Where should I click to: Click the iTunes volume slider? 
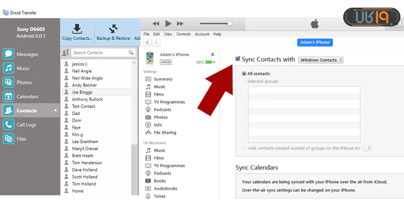(x=215, y=23)
